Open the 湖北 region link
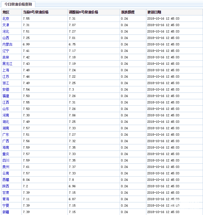The height and width of the screenshot is (215, 203). point(6,122)
